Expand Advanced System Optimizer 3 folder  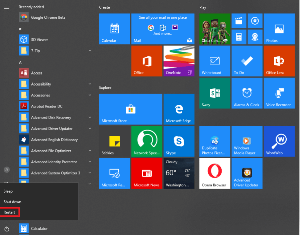click(90, 173)
